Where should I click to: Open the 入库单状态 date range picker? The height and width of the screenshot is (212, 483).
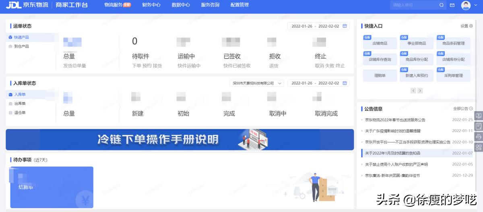318,83
